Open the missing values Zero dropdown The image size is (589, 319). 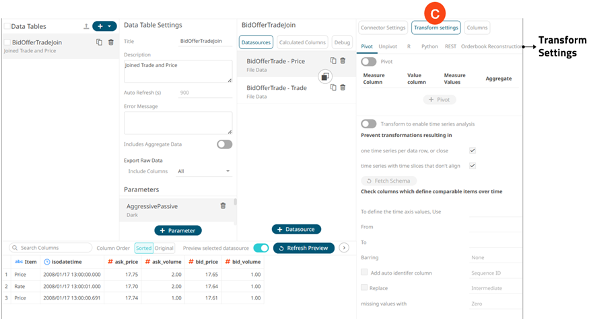tap(495, 304)
